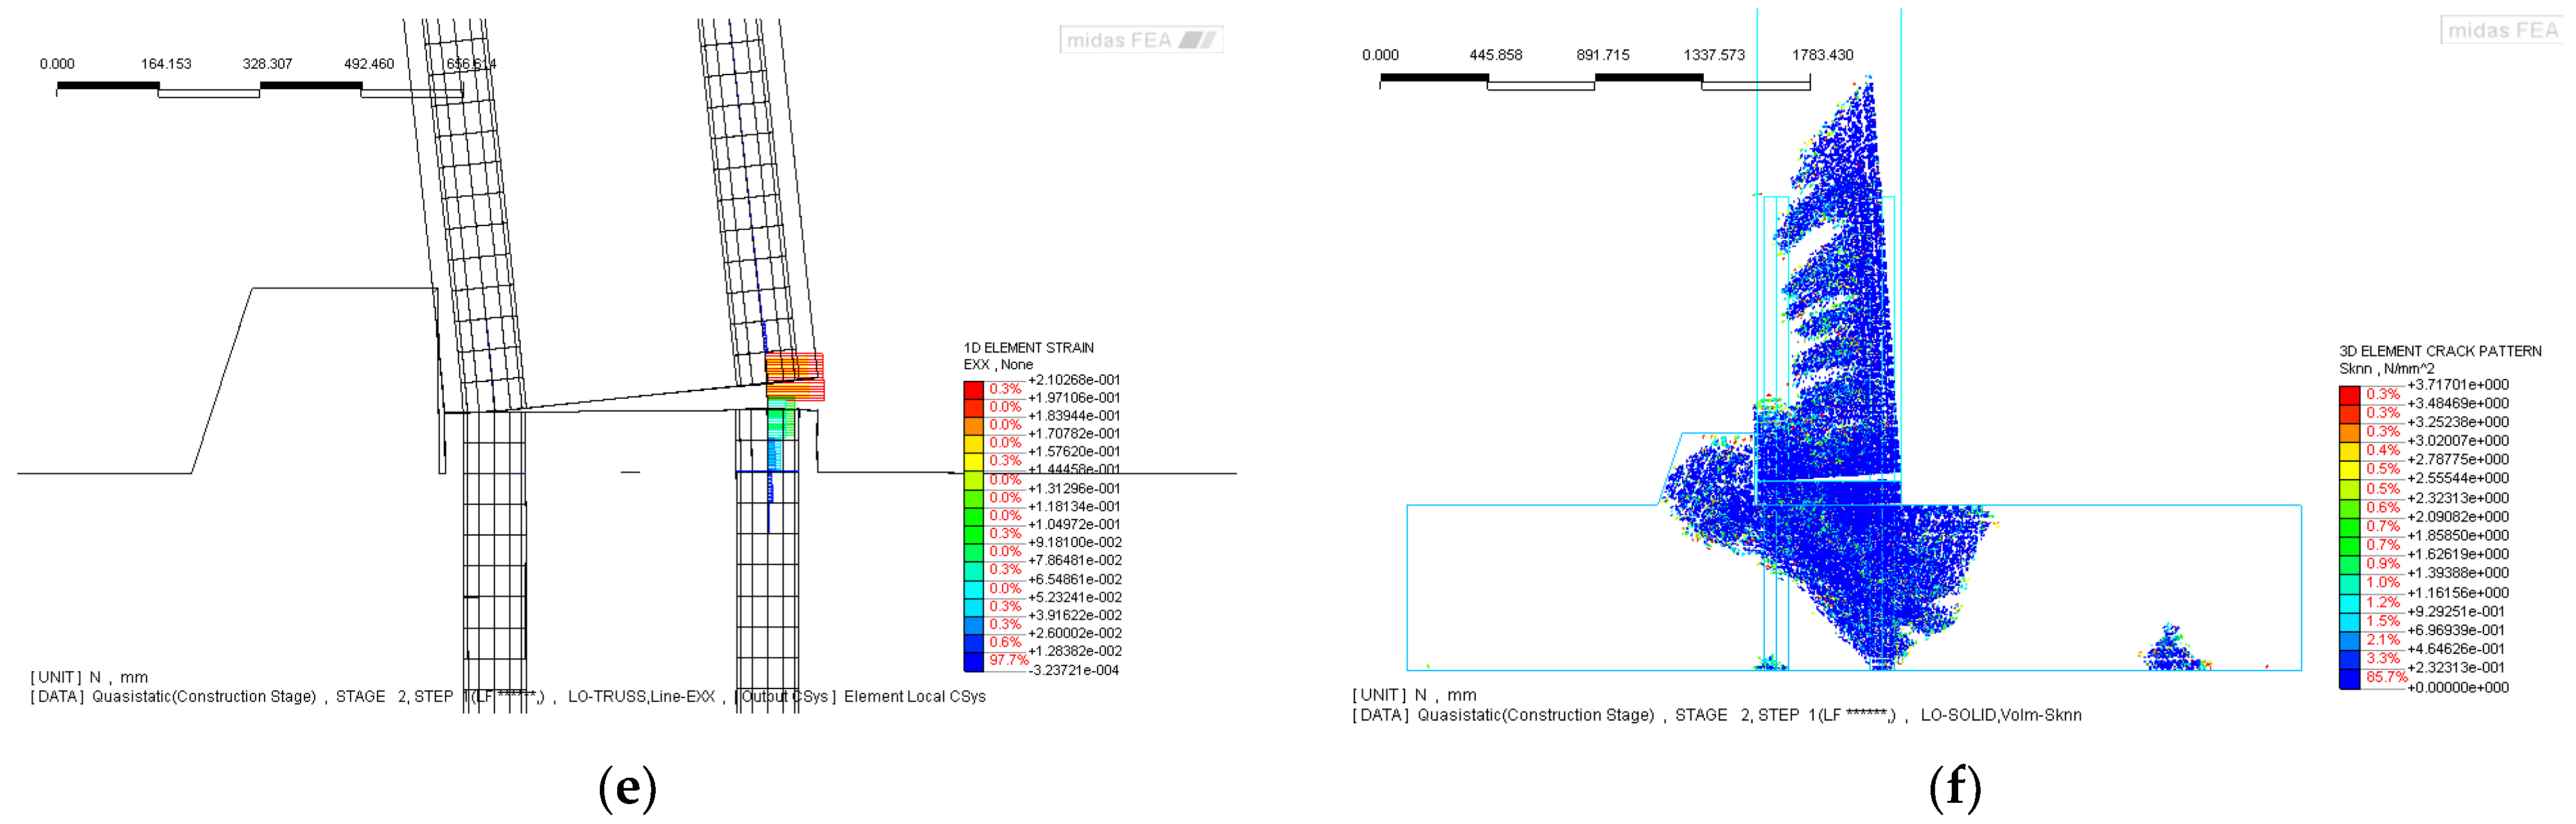Select the blue 97.7% swatch in strain legend
This screenshot has width=2576, height=824.
pyautogui.click(x=973, y=661)
